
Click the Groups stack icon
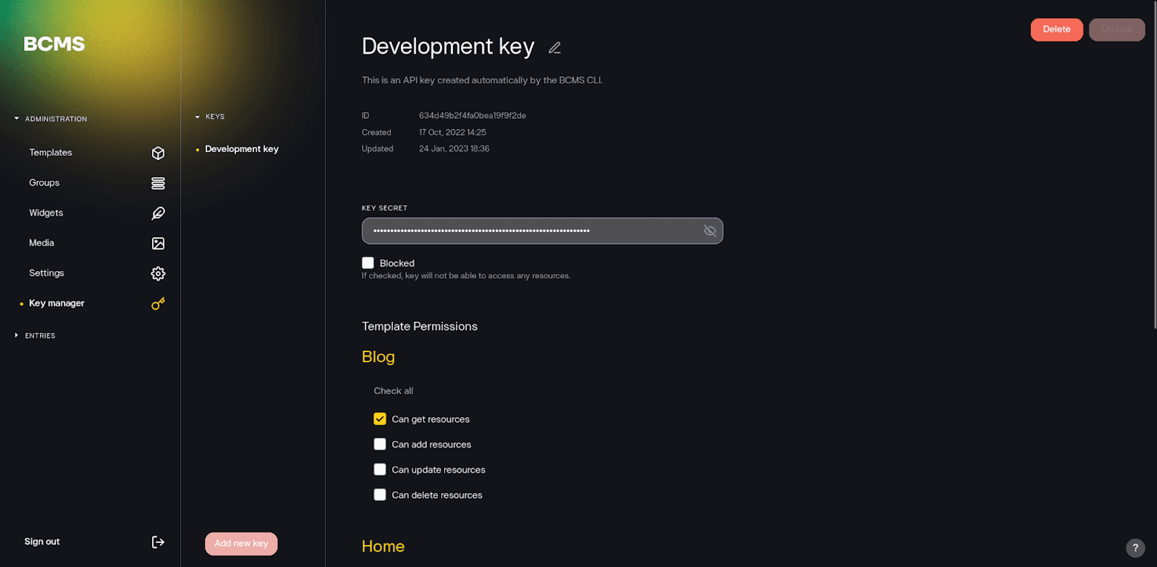[158, 183]
